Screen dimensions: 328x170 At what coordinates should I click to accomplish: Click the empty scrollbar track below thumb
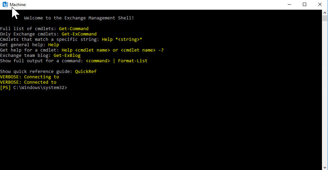pos(325,93)
